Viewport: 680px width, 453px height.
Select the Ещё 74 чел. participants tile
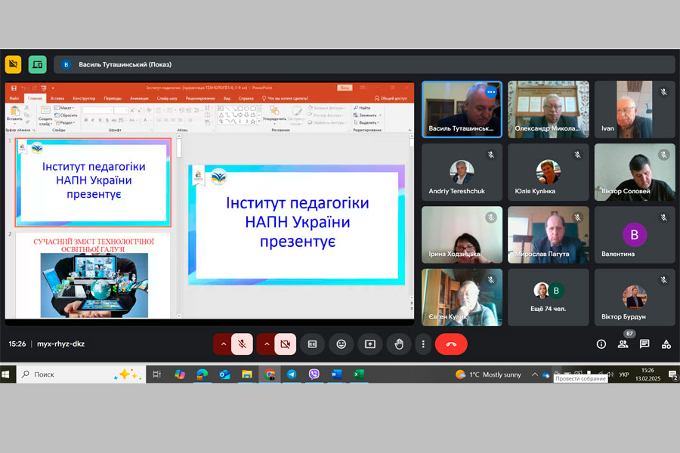point(549,297)
